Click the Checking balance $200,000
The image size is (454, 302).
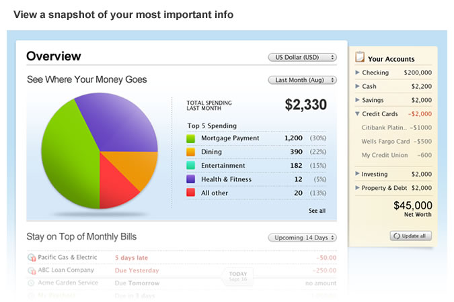pyautogui.click(x=418, y=72)
